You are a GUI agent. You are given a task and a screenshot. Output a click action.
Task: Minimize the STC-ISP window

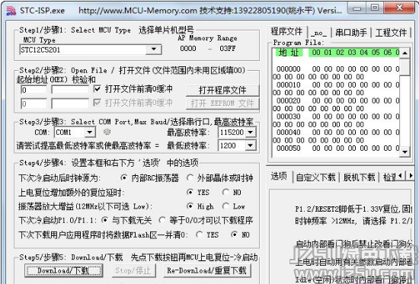point(357,8)
